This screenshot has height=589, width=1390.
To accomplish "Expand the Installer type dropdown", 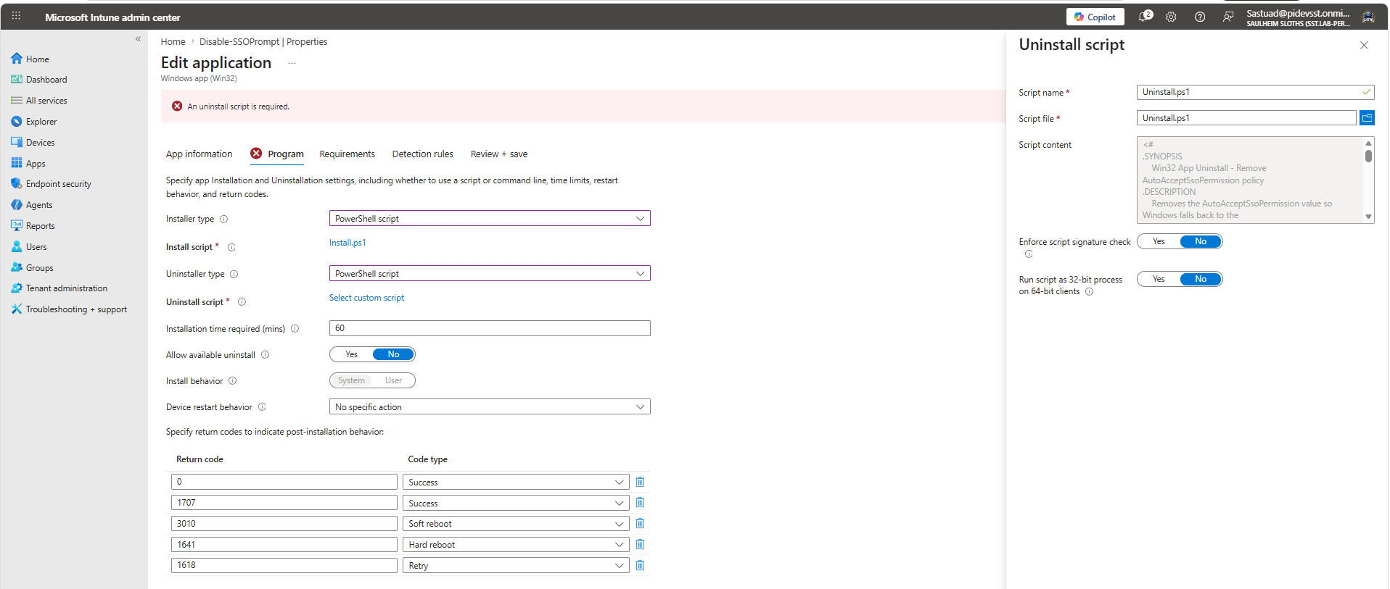I will (490, 218).
